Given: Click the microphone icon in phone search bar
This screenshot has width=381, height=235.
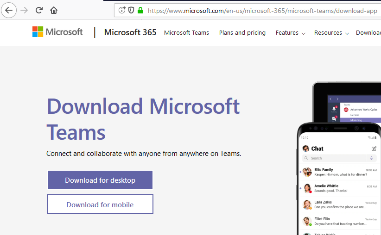Looking at the screenshot, I should click(x=371, y=158).
